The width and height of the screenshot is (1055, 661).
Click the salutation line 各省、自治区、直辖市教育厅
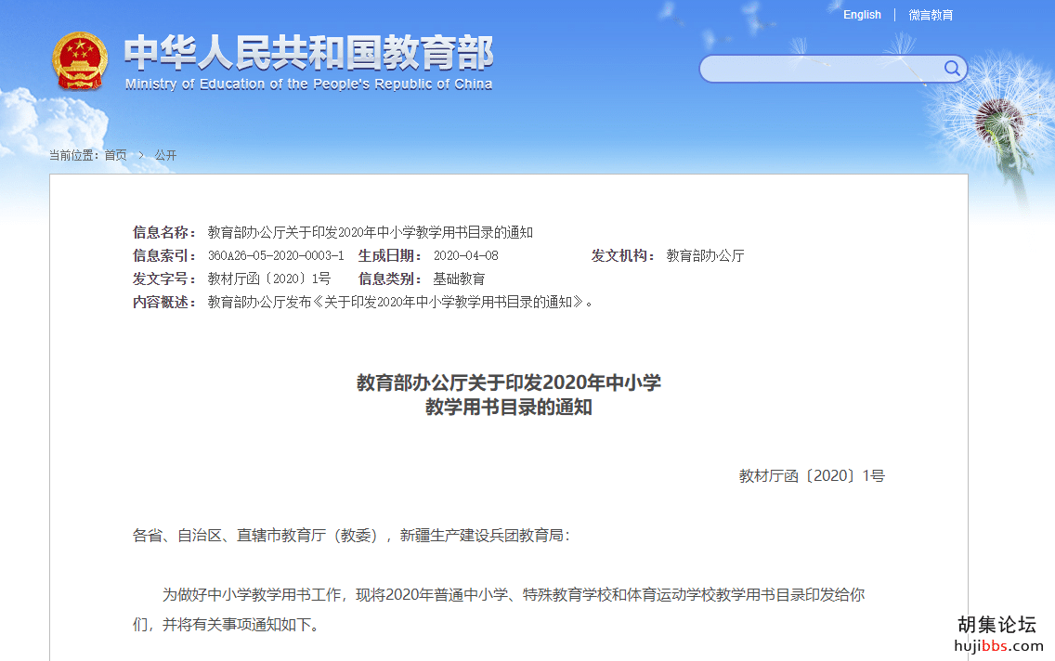pyautogui.click(x=351, y=536)
